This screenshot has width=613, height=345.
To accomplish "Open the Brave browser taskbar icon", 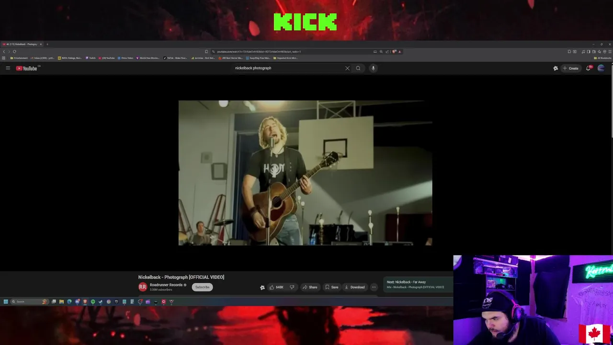I will (x=85, y=301).
